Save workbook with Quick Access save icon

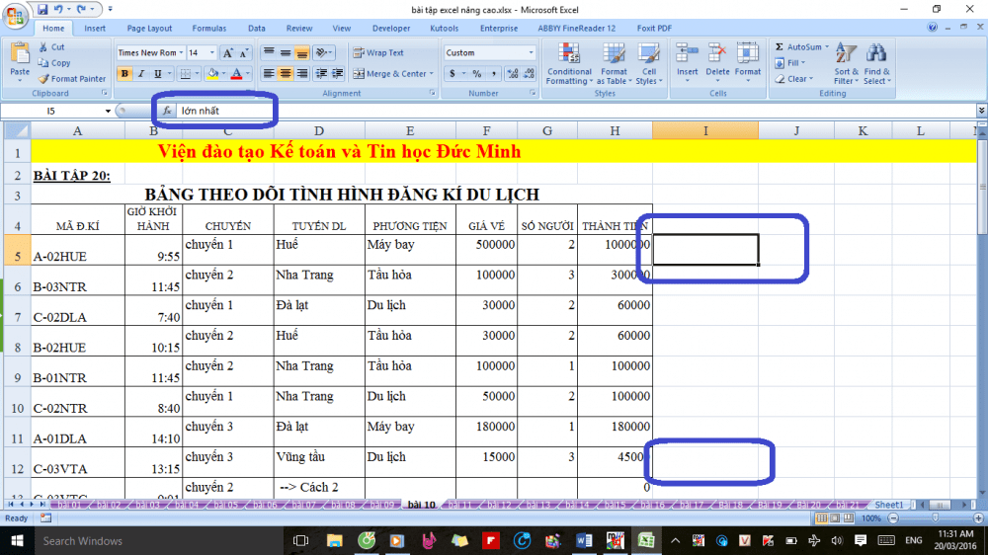click(42, 10)
